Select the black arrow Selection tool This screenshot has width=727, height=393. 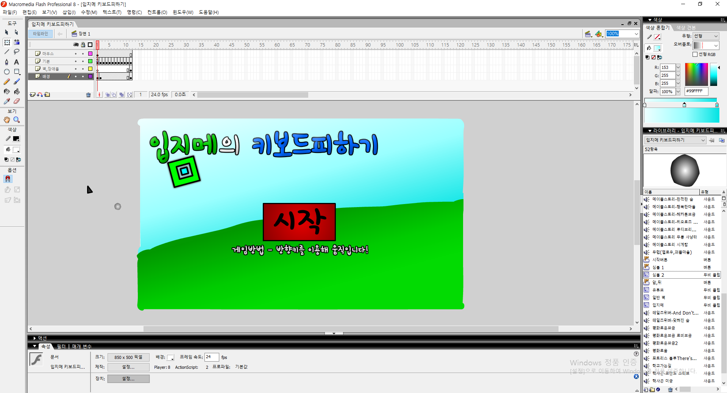point(6,32)
